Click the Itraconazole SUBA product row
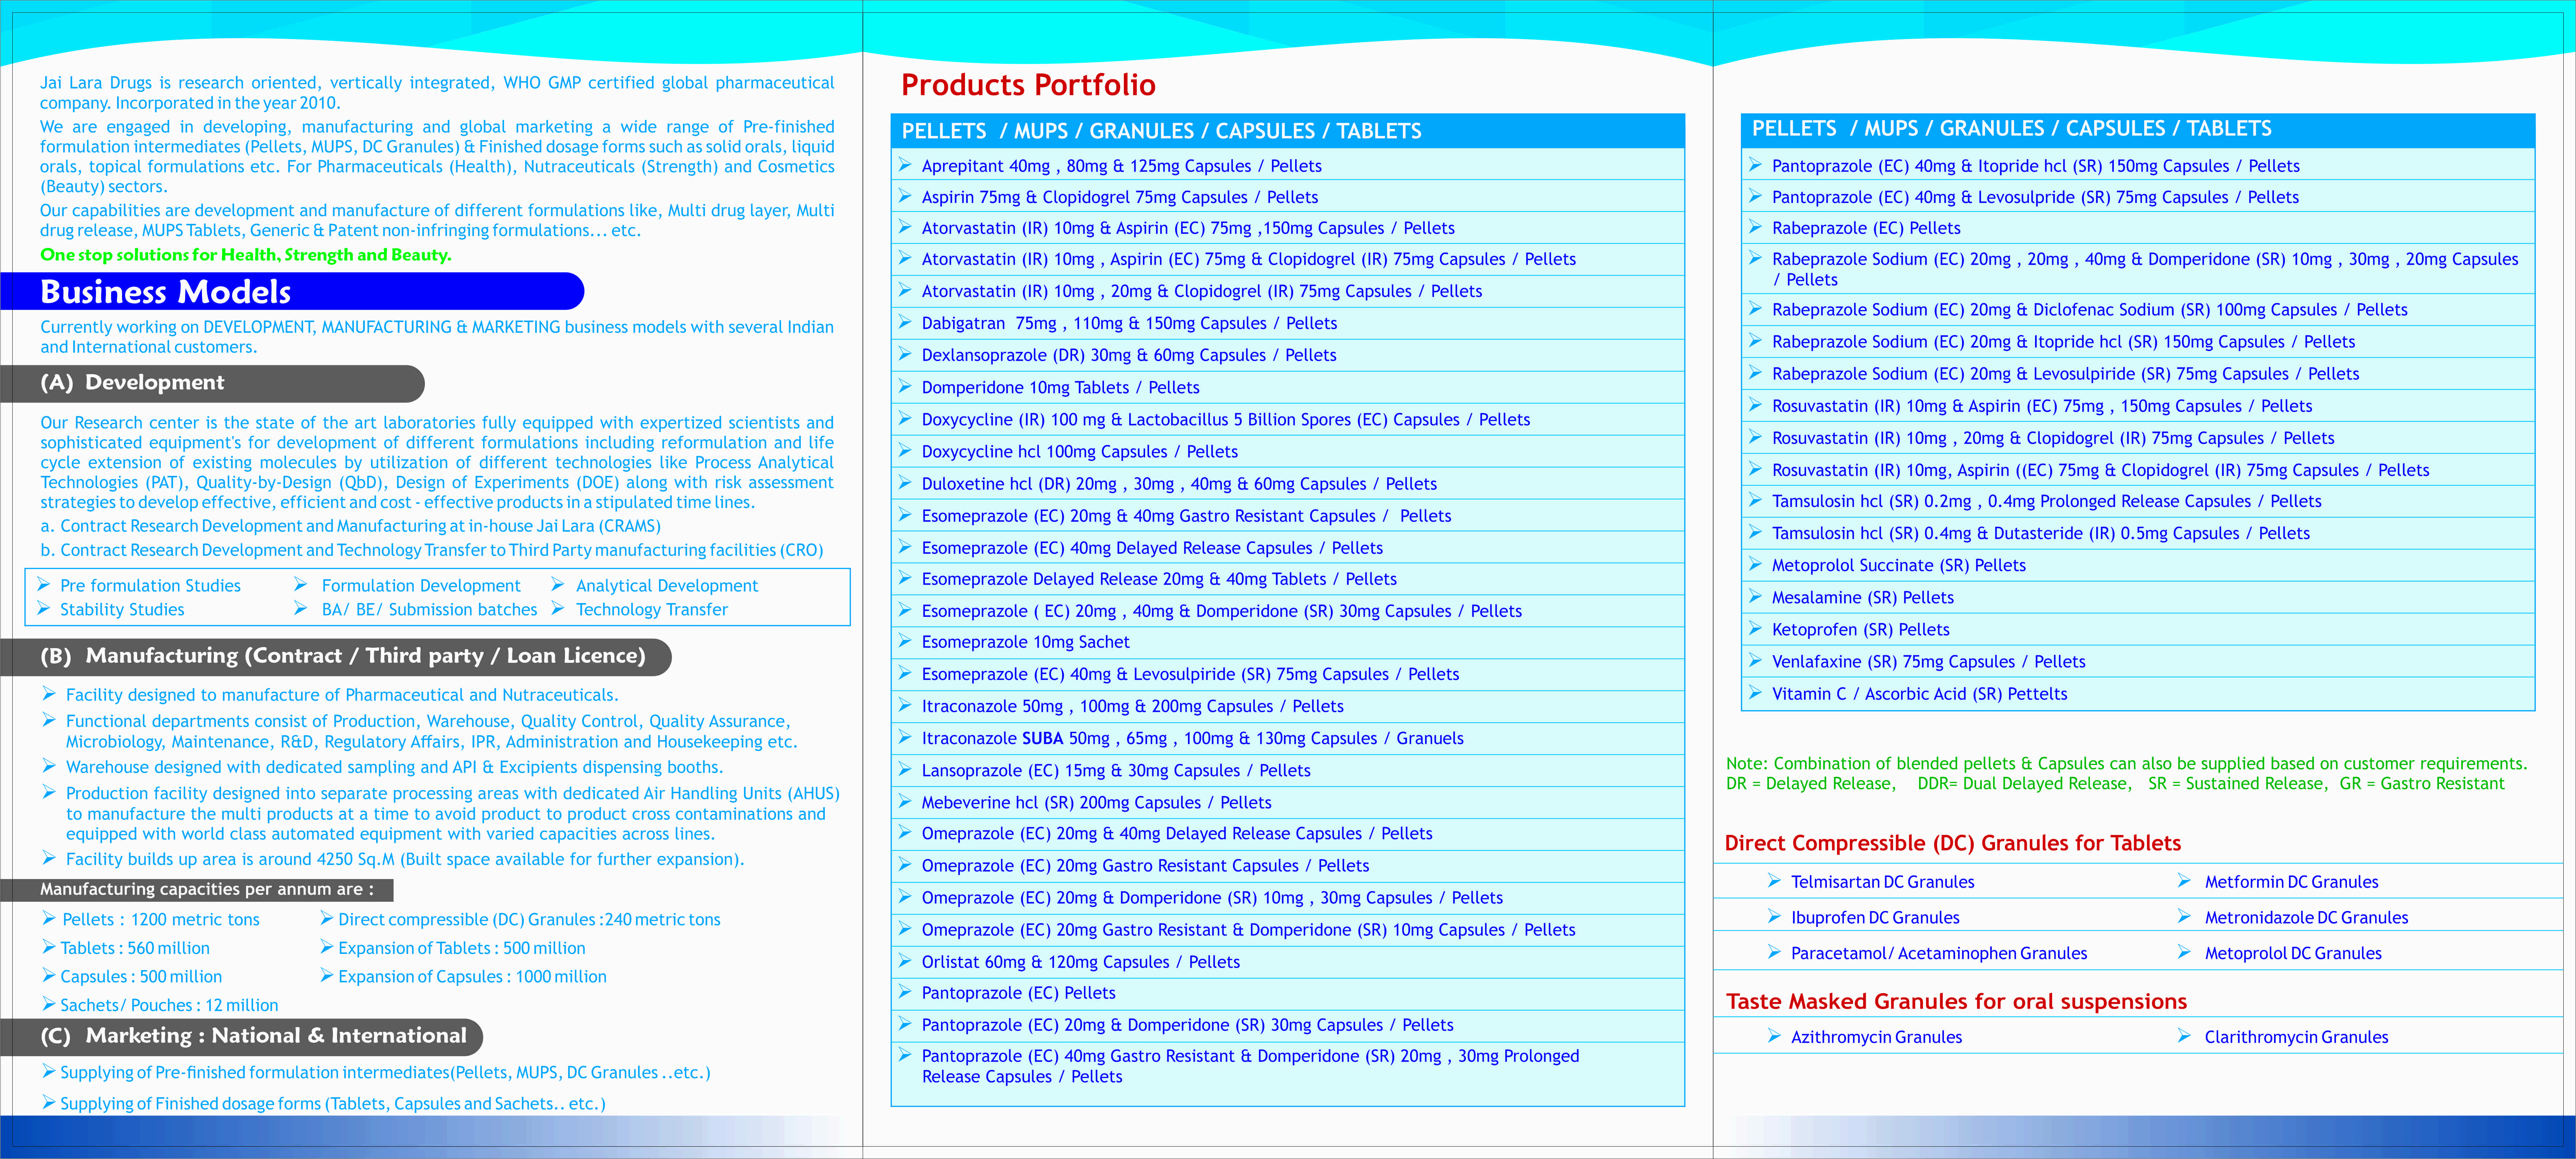The height and width of the screenshot is (1159, 2576). coord(1287,738)
